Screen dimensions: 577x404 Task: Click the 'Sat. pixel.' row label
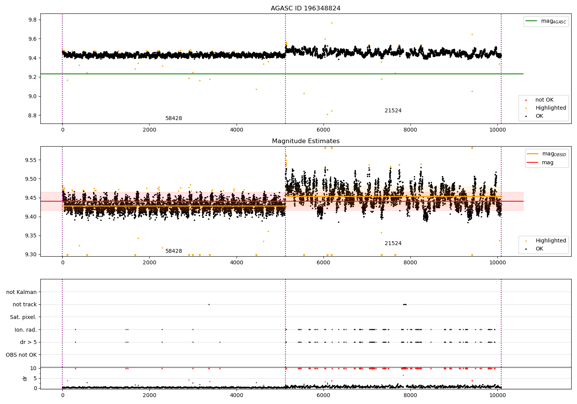[23, 317]
